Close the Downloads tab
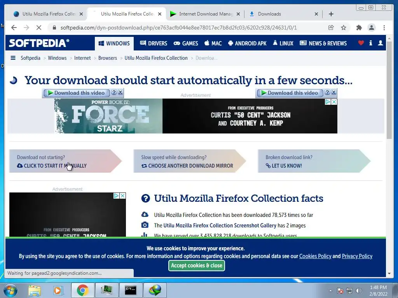This screenshot has height=298, width=398. coord(316,14)
